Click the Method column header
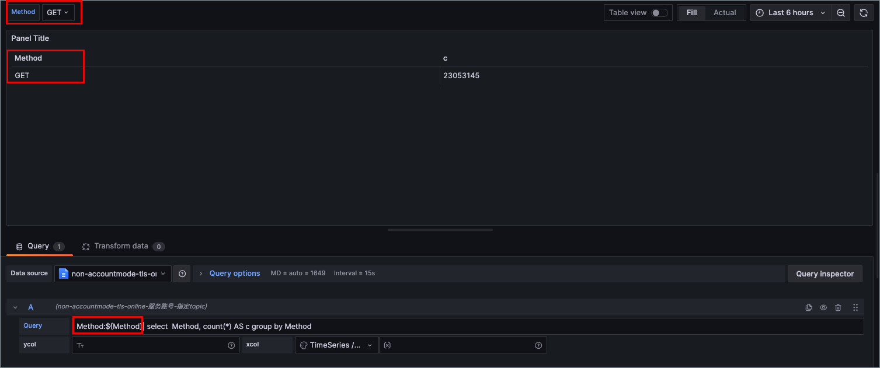 [29, 58]
